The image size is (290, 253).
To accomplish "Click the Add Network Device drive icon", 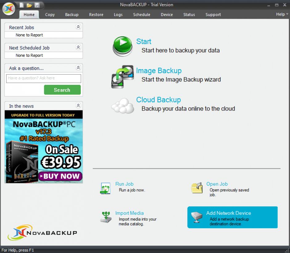I will [197, 217].
